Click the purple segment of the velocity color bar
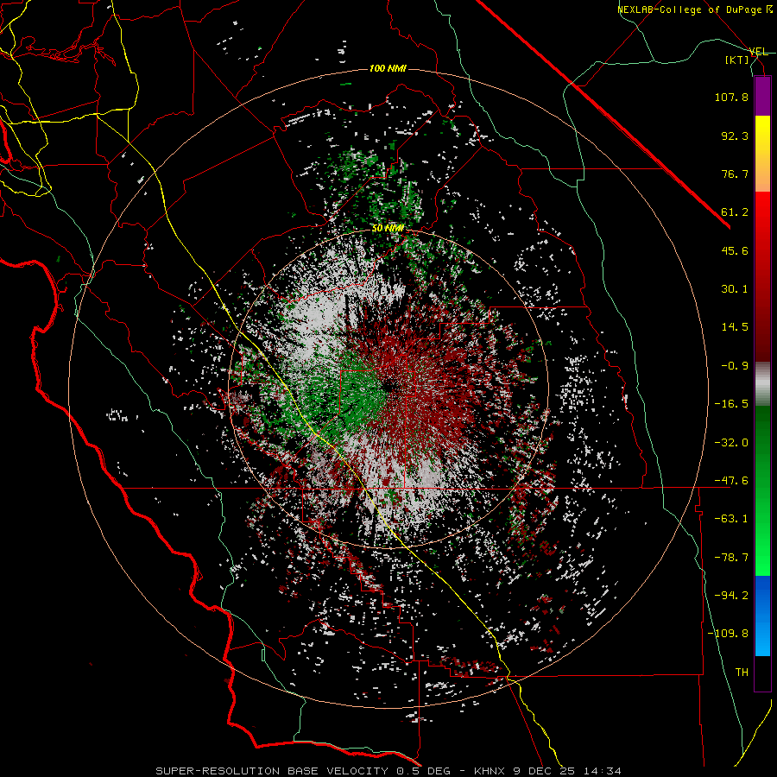 coord(762,96)
